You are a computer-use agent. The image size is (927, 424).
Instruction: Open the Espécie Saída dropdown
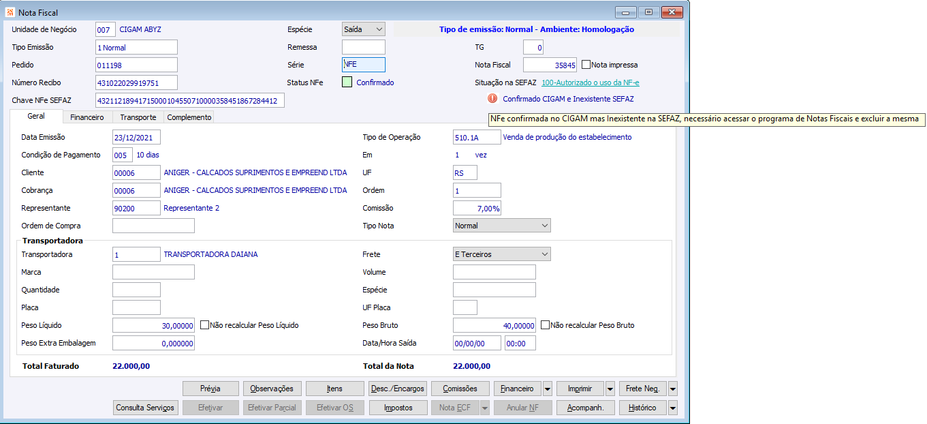[x=363, y=29]
